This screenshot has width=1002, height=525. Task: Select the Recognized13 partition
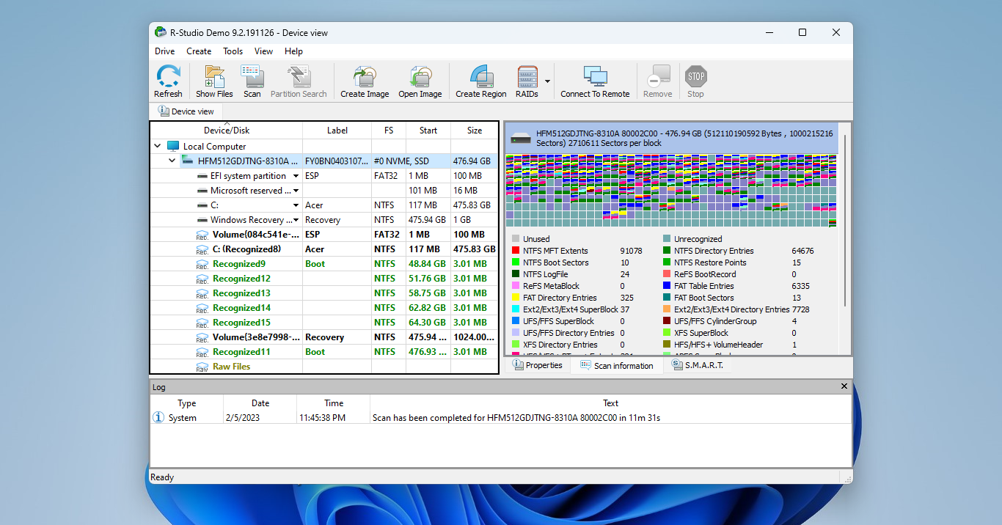[324, 293]
